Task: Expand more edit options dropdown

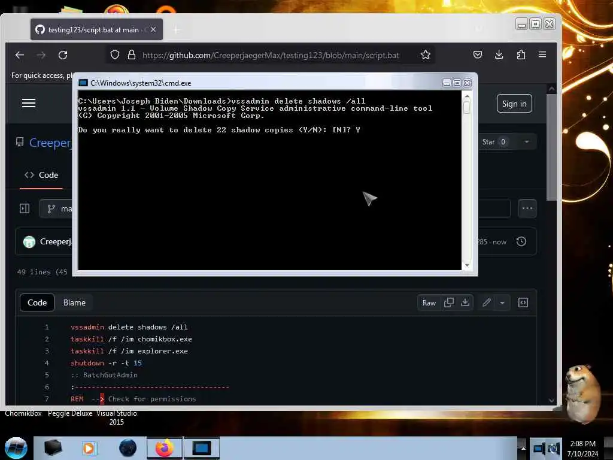Action: click(502, 302)
